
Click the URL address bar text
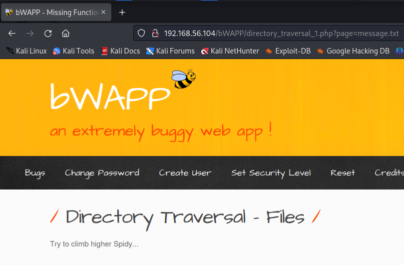coord(281,33)
